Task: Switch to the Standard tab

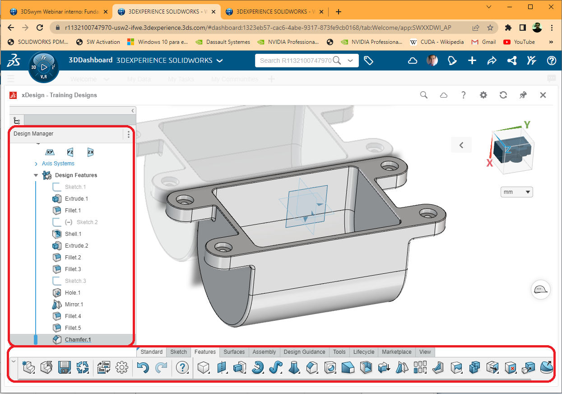Action: 151,352
